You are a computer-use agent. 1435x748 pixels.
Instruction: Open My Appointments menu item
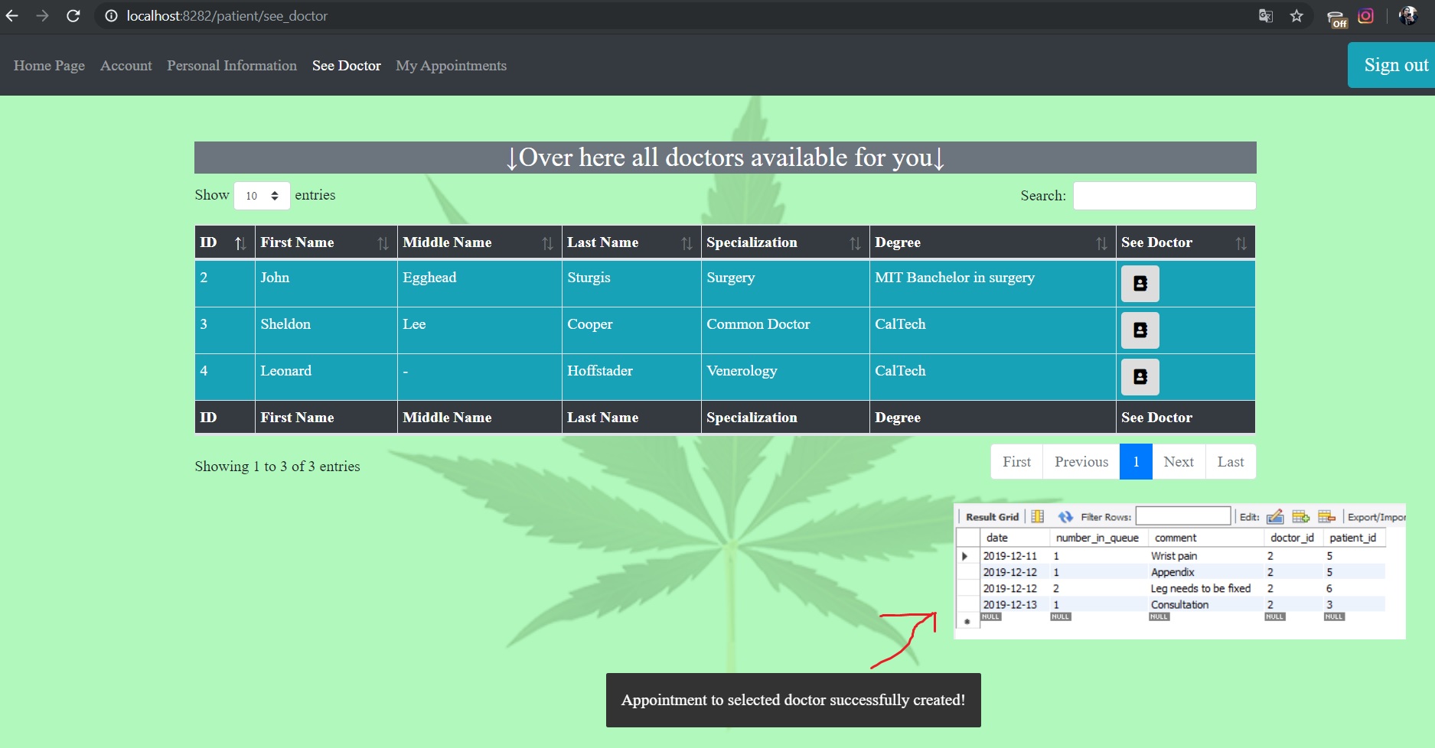tap(451, 66)
